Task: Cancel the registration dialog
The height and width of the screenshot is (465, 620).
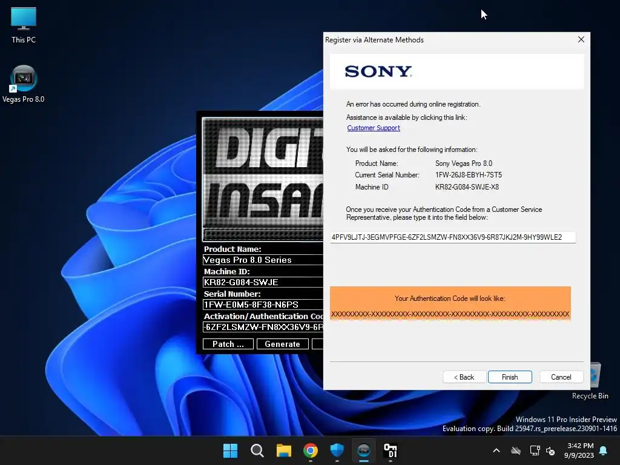Action: pyautogui.click(x=561, y=377)
